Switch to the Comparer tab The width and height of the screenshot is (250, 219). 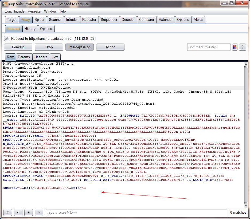pos(147,19)
